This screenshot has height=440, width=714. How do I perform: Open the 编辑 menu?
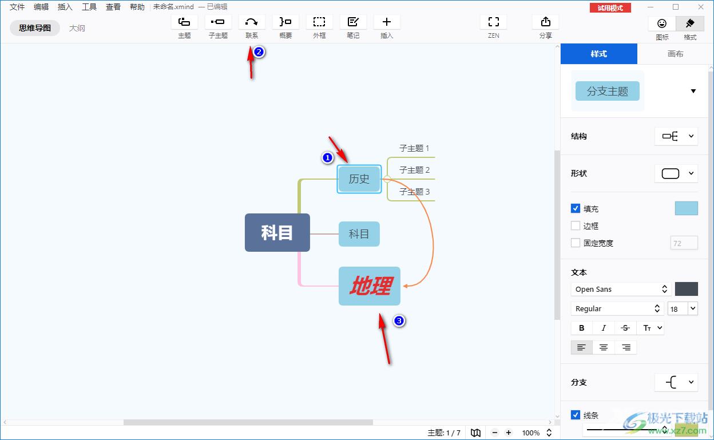pyautogui.click(x=41, y=7)
